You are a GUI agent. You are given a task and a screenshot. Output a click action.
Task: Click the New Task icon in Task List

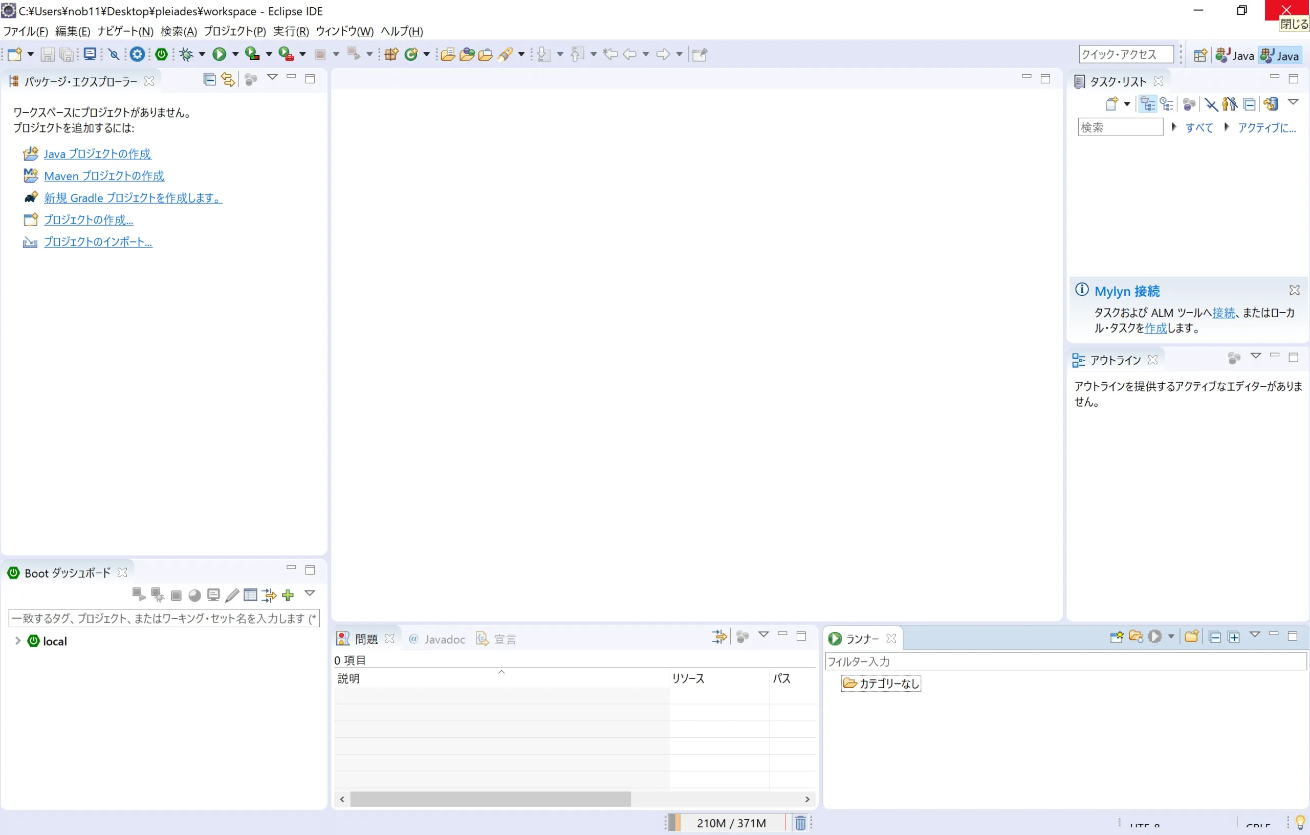point(1111,103)
